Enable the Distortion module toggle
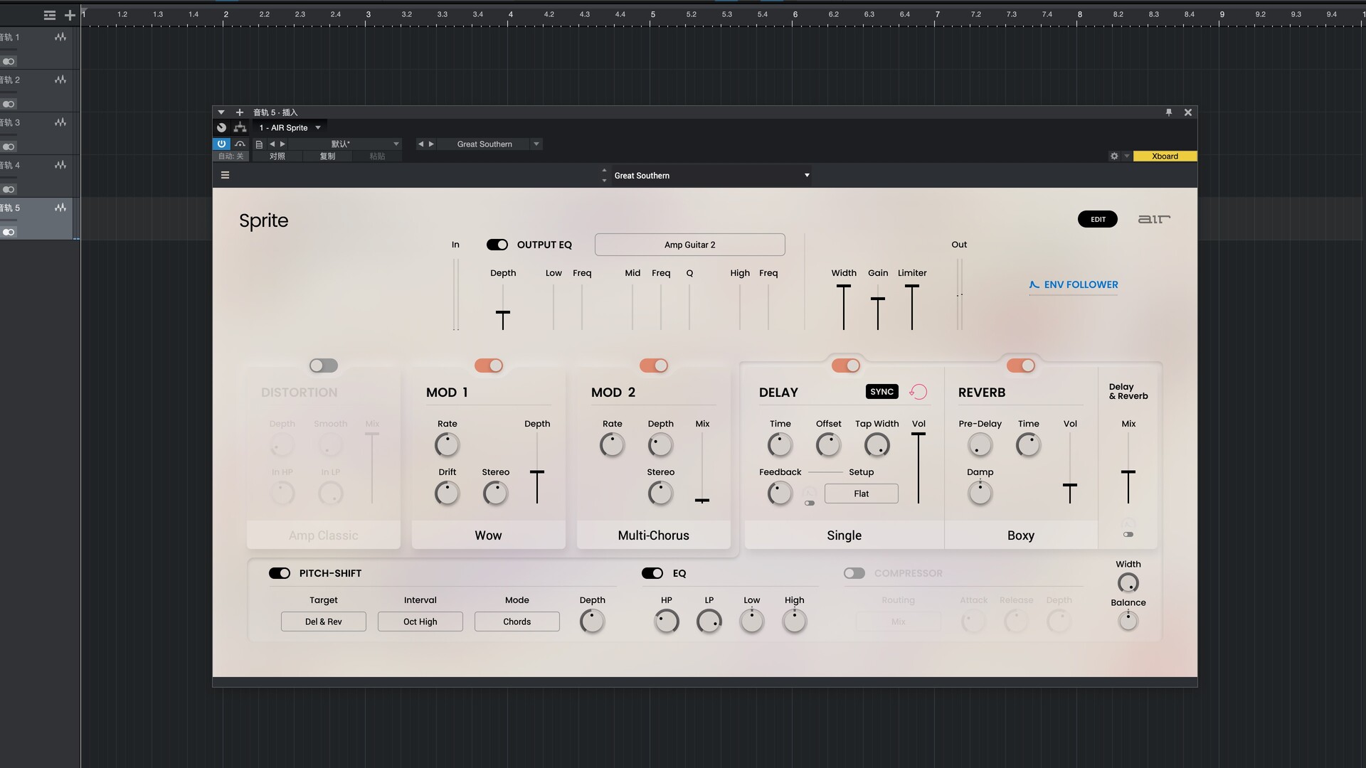The width and height of the screenshot is (1366, 768). coord(324,366)
